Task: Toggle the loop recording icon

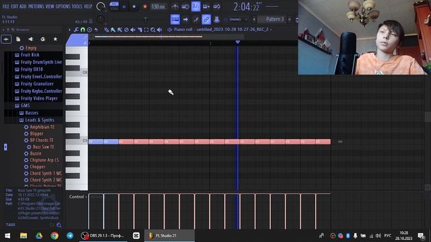Action: (x=217, y=6)
